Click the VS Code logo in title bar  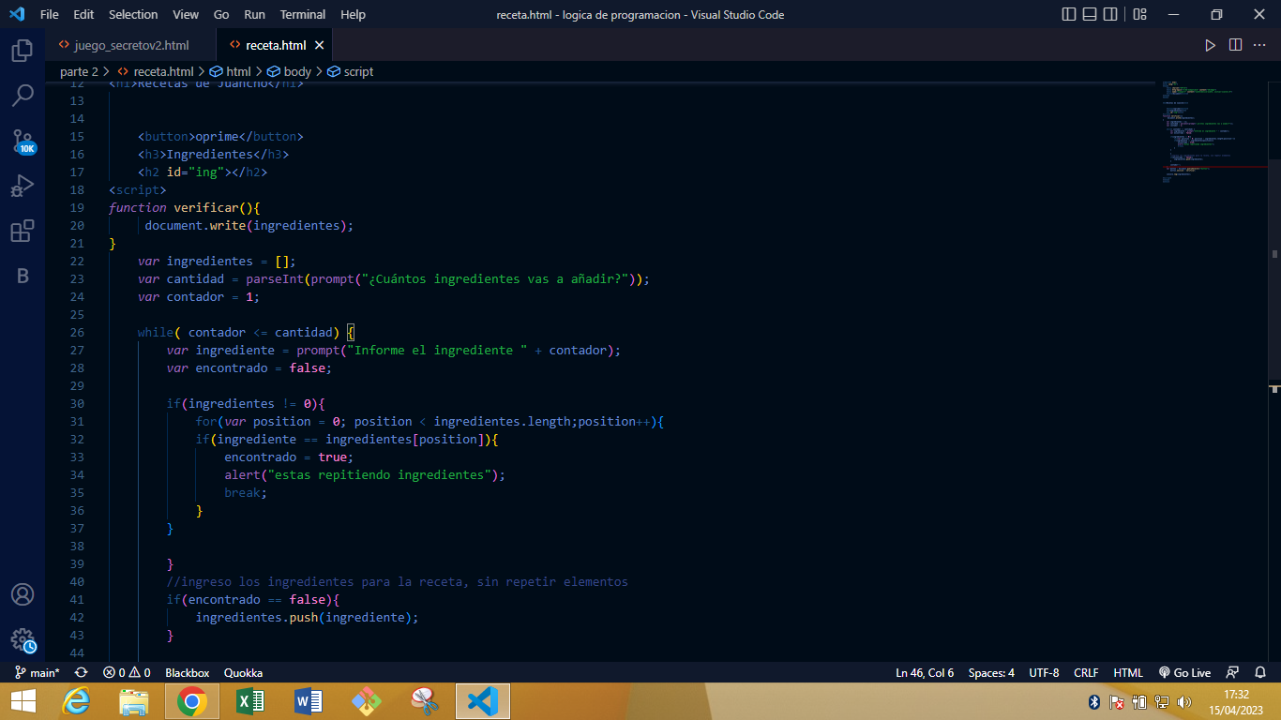click(x=16, y=14)
